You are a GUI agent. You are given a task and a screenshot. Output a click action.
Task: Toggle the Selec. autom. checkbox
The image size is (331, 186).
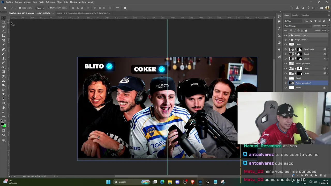tap(20, 8)
